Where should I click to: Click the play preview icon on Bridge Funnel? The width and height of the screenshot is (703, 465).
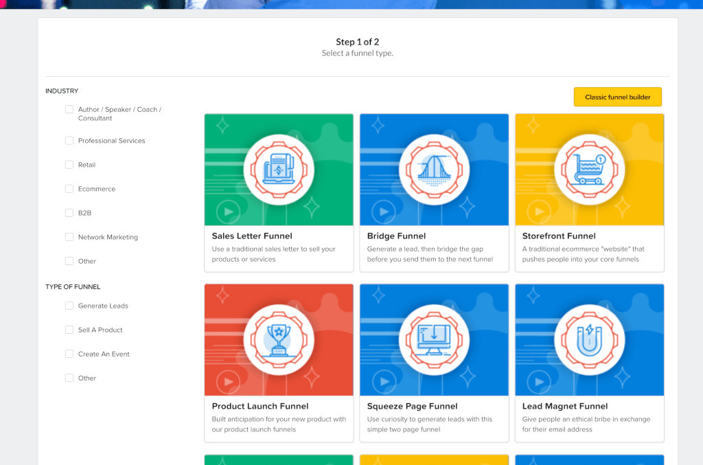pos(382,212)
